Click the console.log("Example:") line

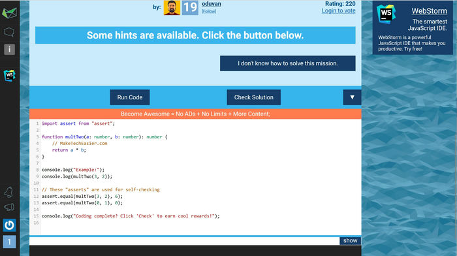pyautogui.click(x=73, y=170)
